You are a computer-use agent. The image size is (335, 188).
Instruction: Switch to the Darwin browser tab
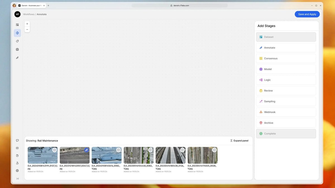click(31, 6)
